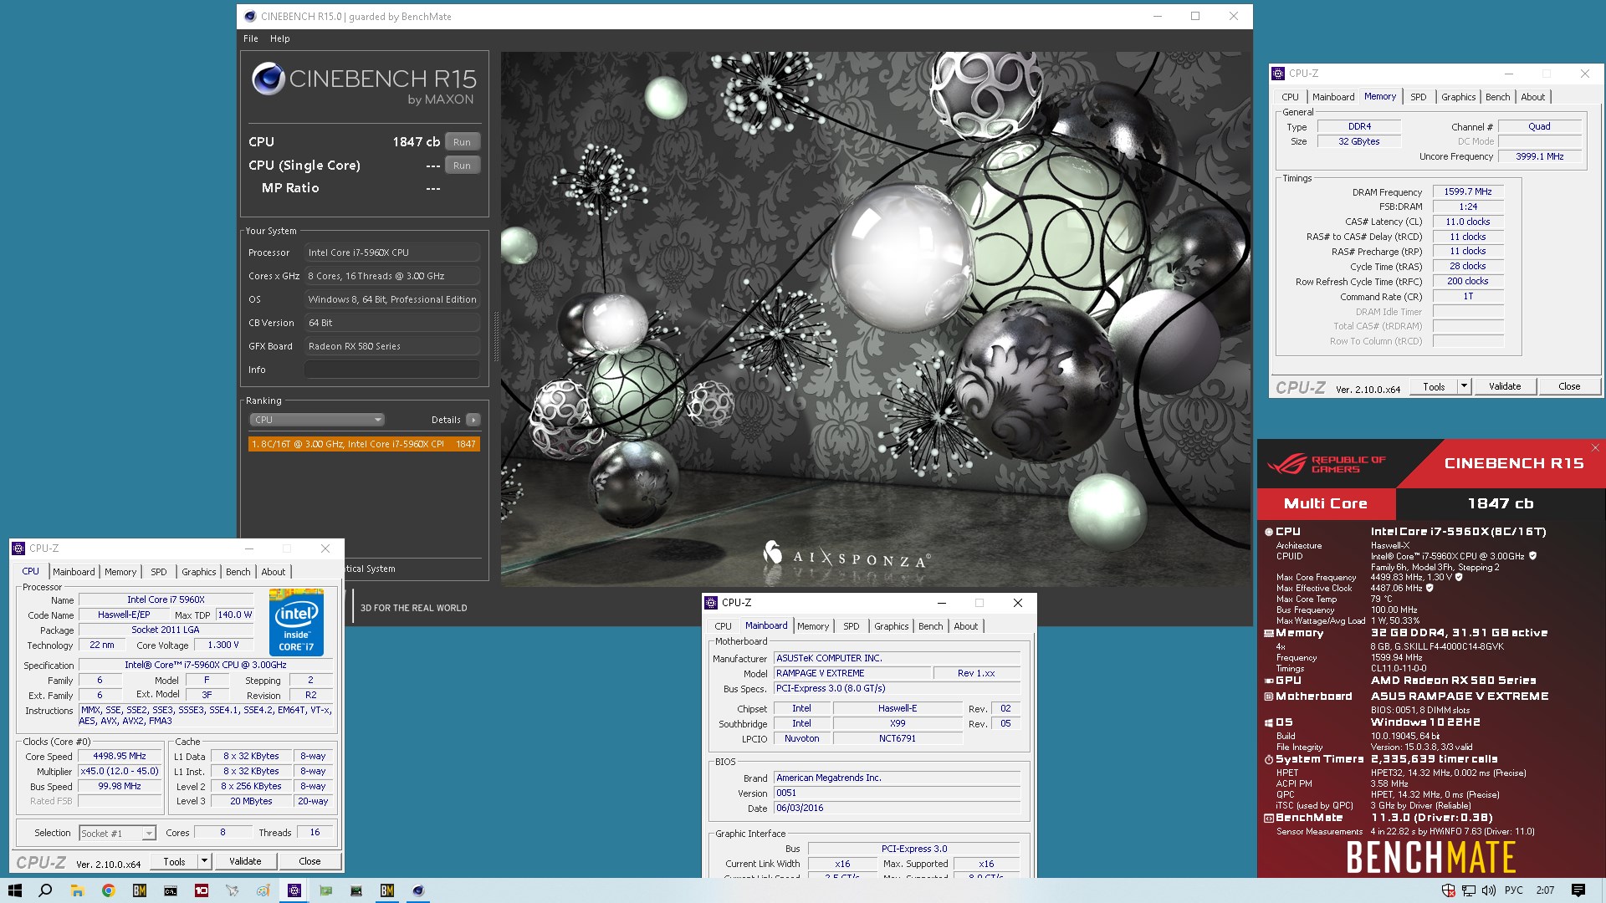Click Validate in CPU-Z Memory window
Screen dimensions: 1606x903
pyautogui.click(x=1505, y=386)
